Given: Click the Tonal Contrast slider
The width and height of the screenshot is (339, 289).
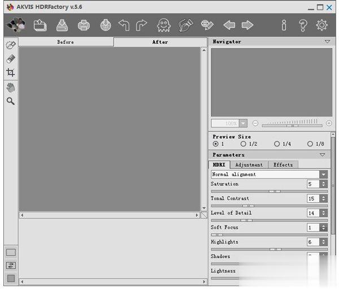Looking at the screenshot, I should pos(269,206).
